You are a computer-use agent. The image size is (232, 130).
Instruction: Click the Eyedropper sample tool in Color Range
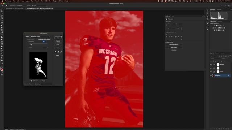(x=55, y=52)
